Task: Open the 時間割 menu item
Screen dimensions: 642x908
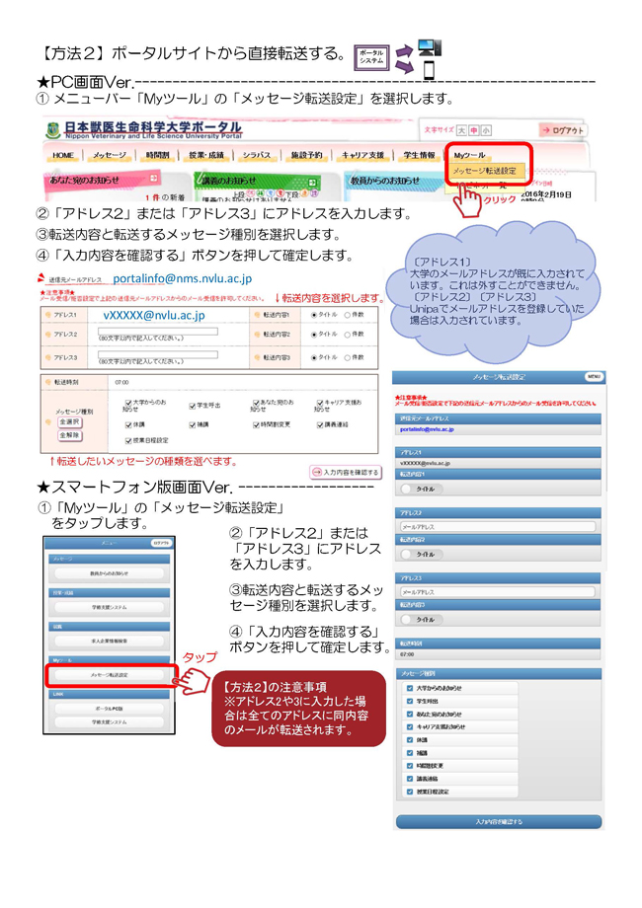Action: 158,155
